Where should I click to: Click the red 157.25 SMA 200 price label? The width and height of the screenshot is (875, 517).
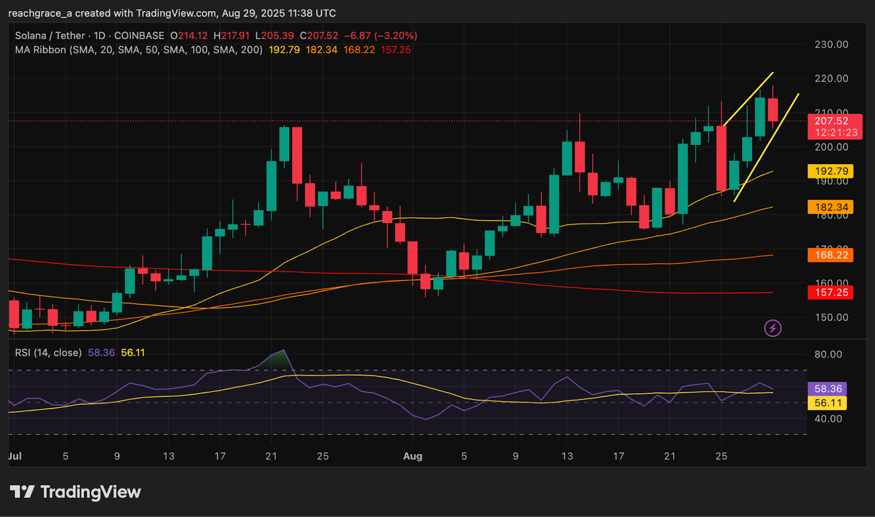[x=831, y=293]
